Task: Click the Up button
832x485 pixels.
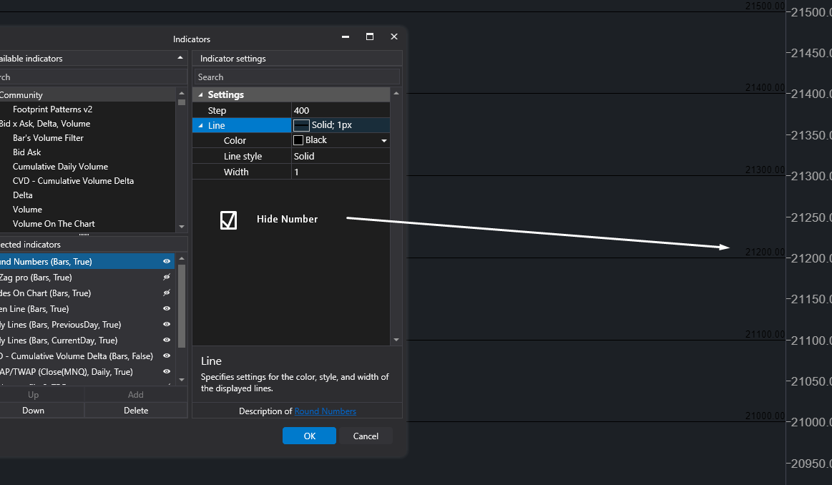Action: pos(41,395)
